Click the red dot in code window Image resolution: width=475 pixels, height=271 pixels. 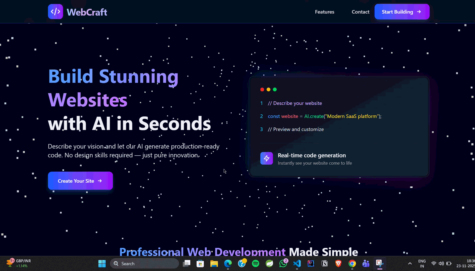click(x=262, y=90)
